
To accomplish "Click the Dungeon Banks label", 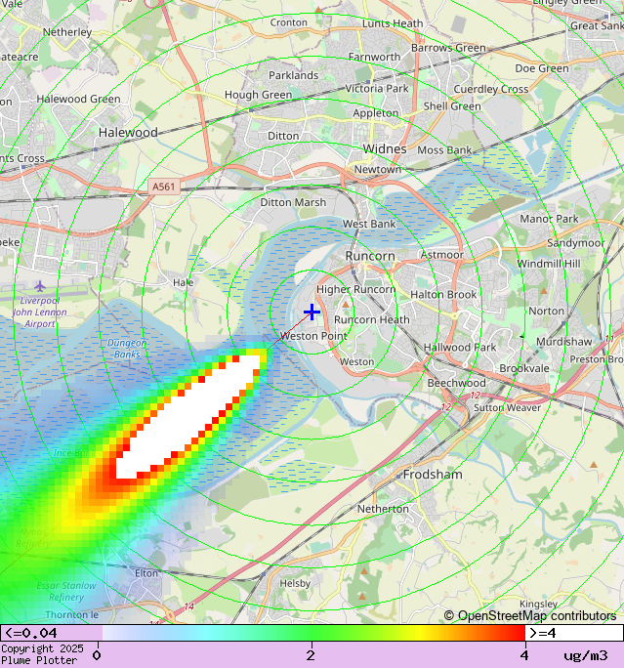I will point(126,348).
